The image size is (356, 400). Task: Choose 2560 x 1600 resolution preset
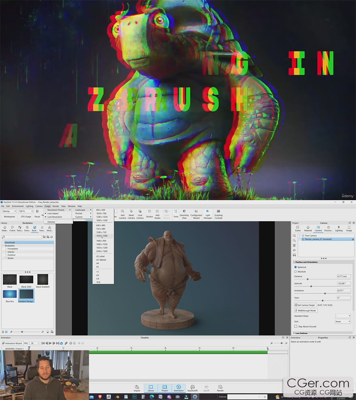[102, 251]
